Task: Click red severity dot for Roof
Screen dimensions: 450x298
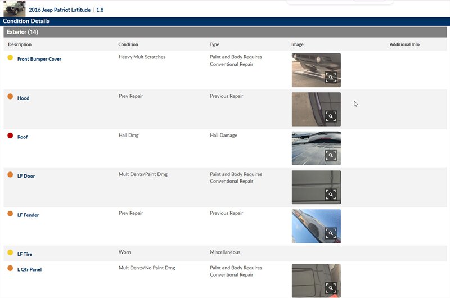Action: (x=10, y=136)
